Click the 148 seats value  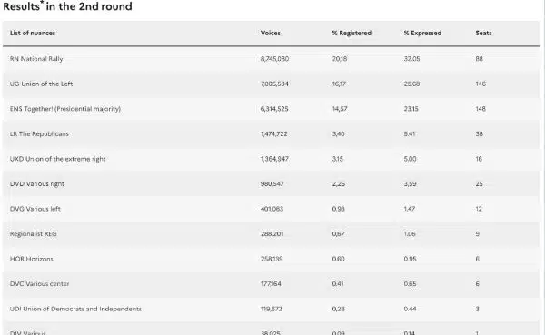(x=481, y=109)
